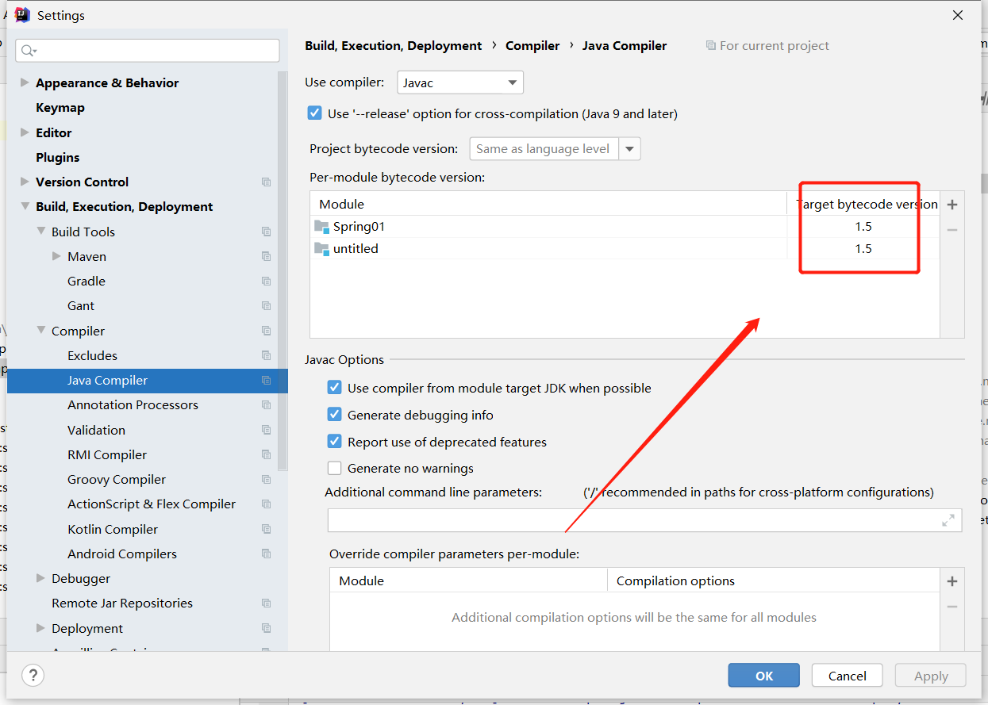Viewport: 988px width, 705px height.
Task: Expand the Maven node
Action: point(56,256)
